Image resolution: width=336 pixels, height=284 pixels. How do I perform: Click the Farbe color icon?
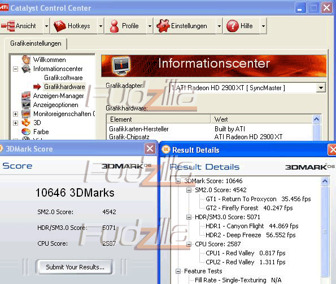pos(26,131)
